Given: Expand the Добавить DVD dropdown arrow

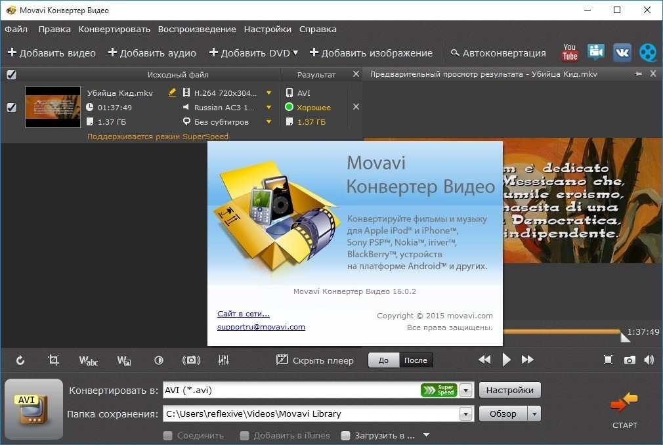Looking at the screenshot, I should coord(295,53).
